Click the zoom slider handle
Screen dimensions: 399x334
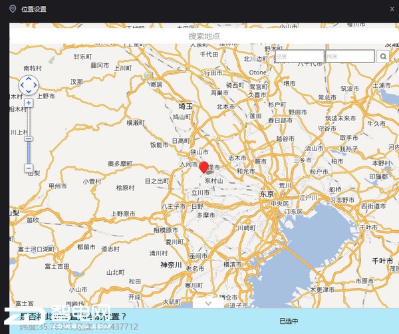pyautogui.click(x=29, y=138)
